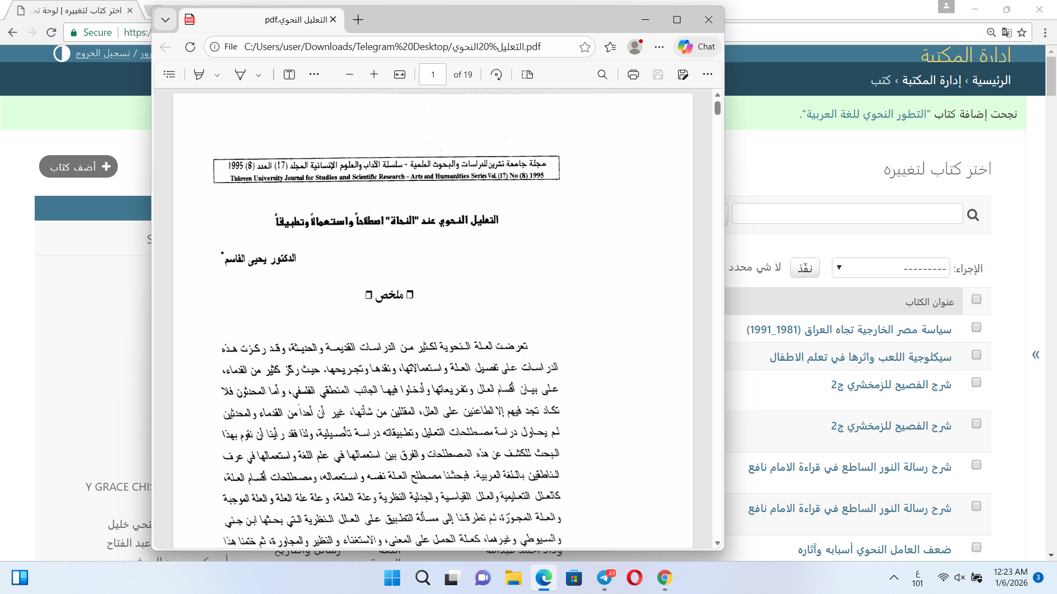The height and width of the screenshot is (594, 1057).
Task: Show hidden system tray icons
Action: [894, 577]
